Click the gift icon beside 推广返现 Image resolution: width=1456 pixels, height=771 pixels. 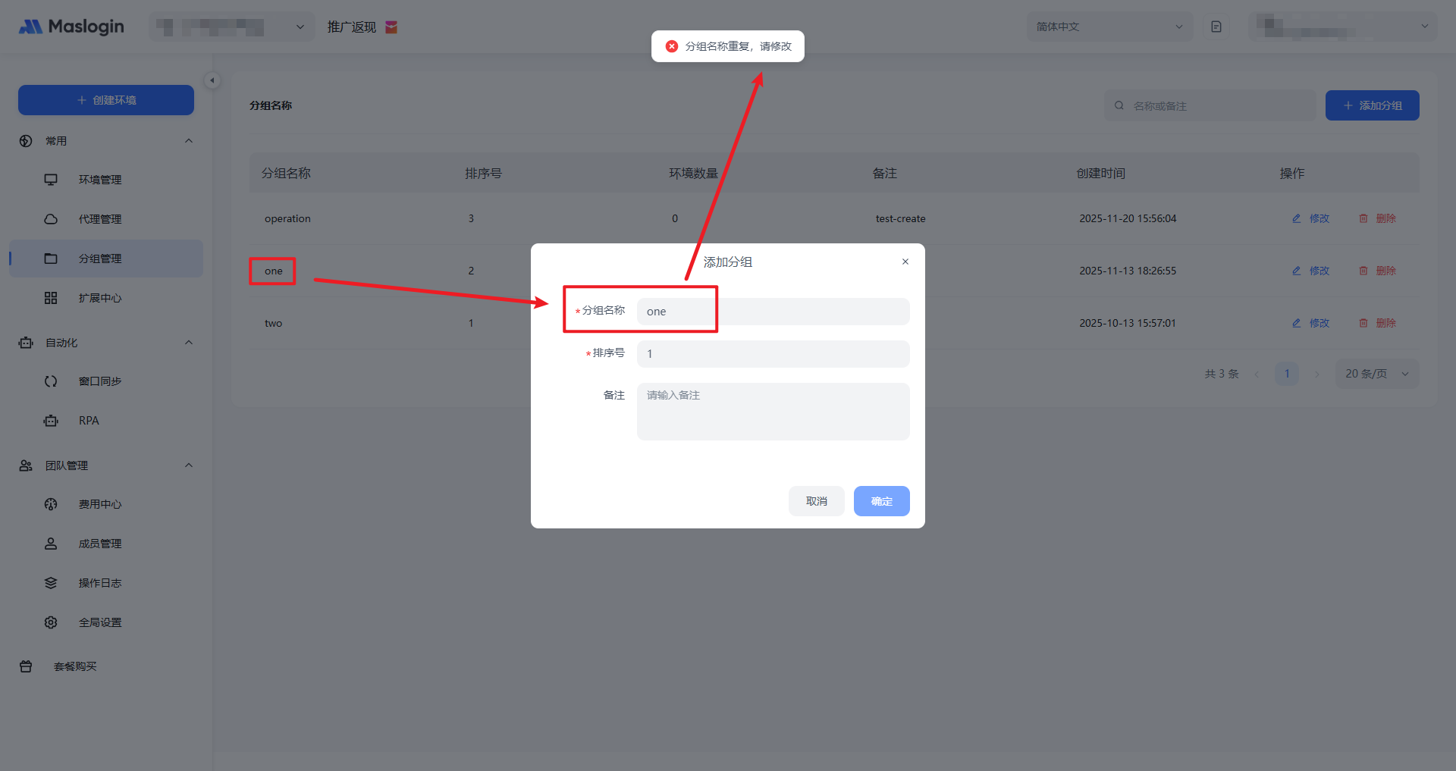point(391,27)
